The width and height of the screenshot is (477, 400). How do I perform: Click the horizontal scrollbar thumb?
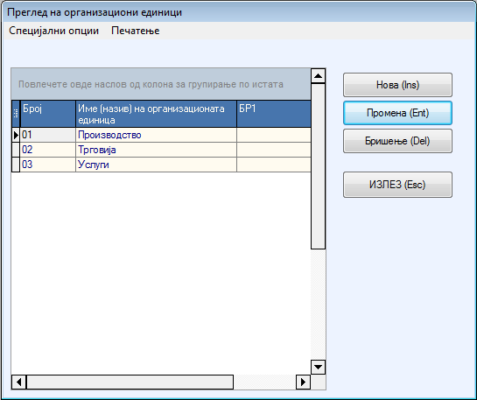[130, 382]
